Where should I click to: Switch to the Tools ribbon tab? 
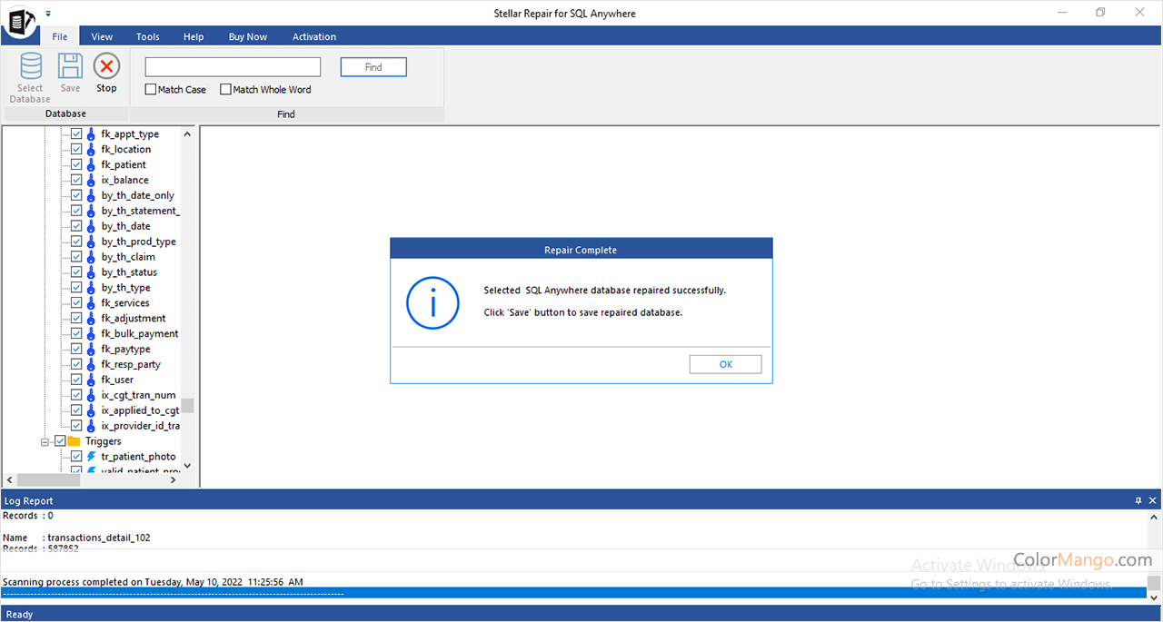point(147,36)
